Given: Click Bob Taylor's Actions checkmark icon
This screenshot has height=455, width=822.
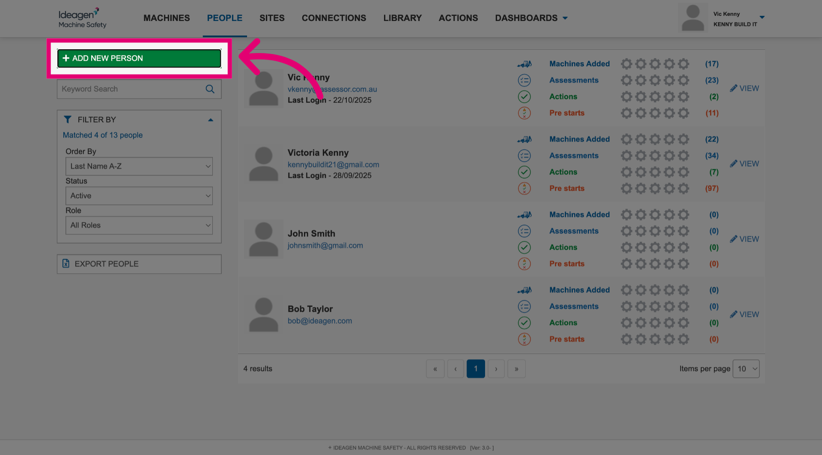Looking at the screenshot, I should click(524, 323).
